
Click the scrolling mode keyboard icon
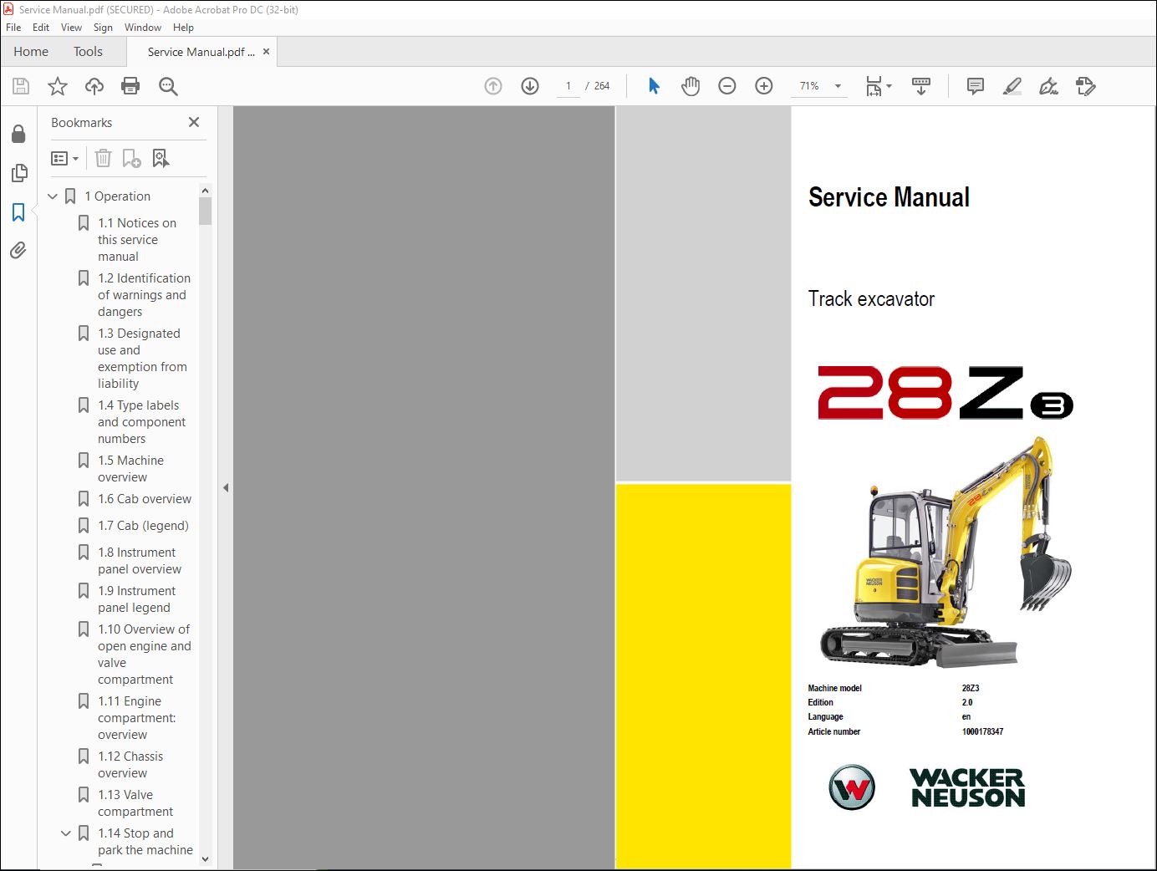pyautogui.click(x=921, y=86)
